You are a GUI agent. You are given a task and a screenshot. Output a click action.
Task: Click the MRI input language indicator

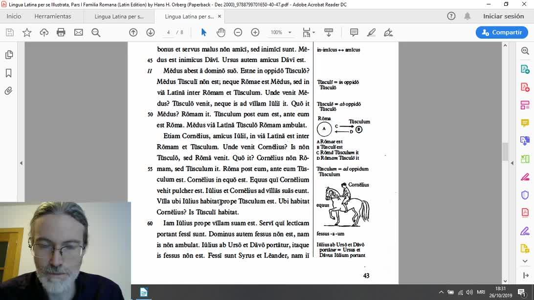(481, 292)
